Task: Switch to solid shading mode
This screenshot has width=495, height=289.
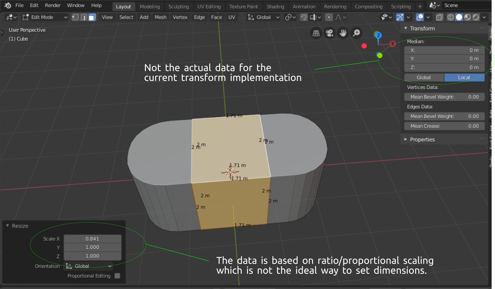Action: (459, 17)
